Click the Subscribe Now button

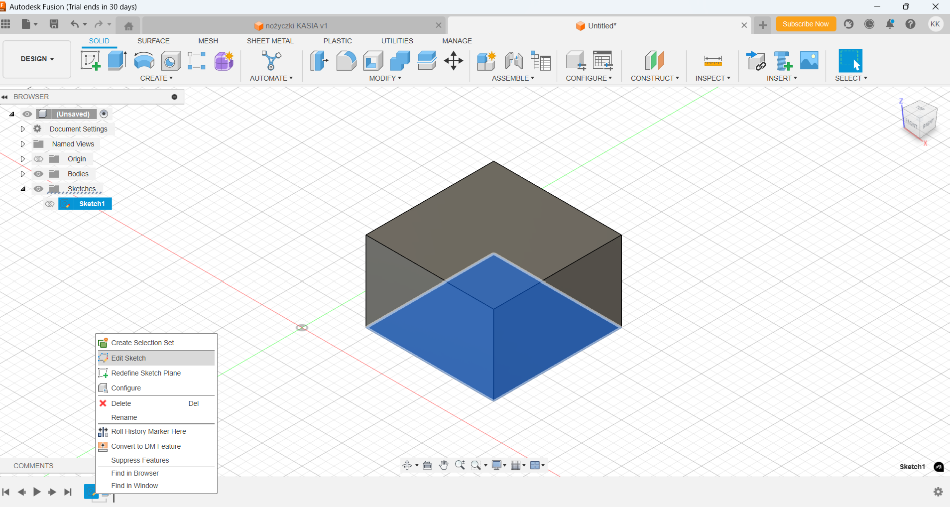click(x=806, y=24)
